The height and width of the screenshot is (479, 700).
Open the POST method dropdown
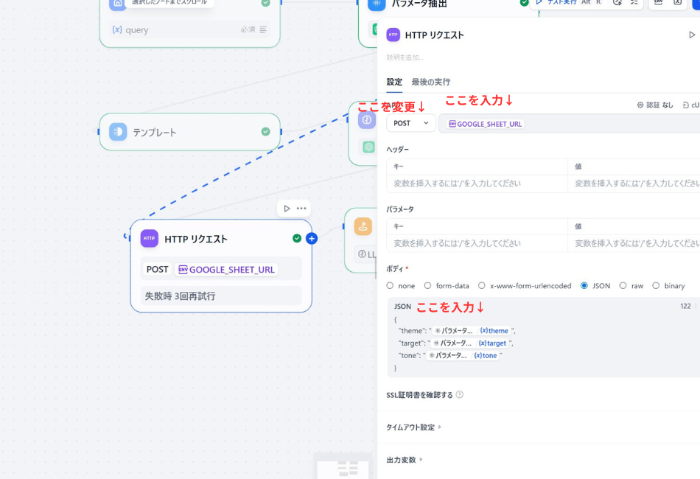pyautogui.click(x=411, y=123)
